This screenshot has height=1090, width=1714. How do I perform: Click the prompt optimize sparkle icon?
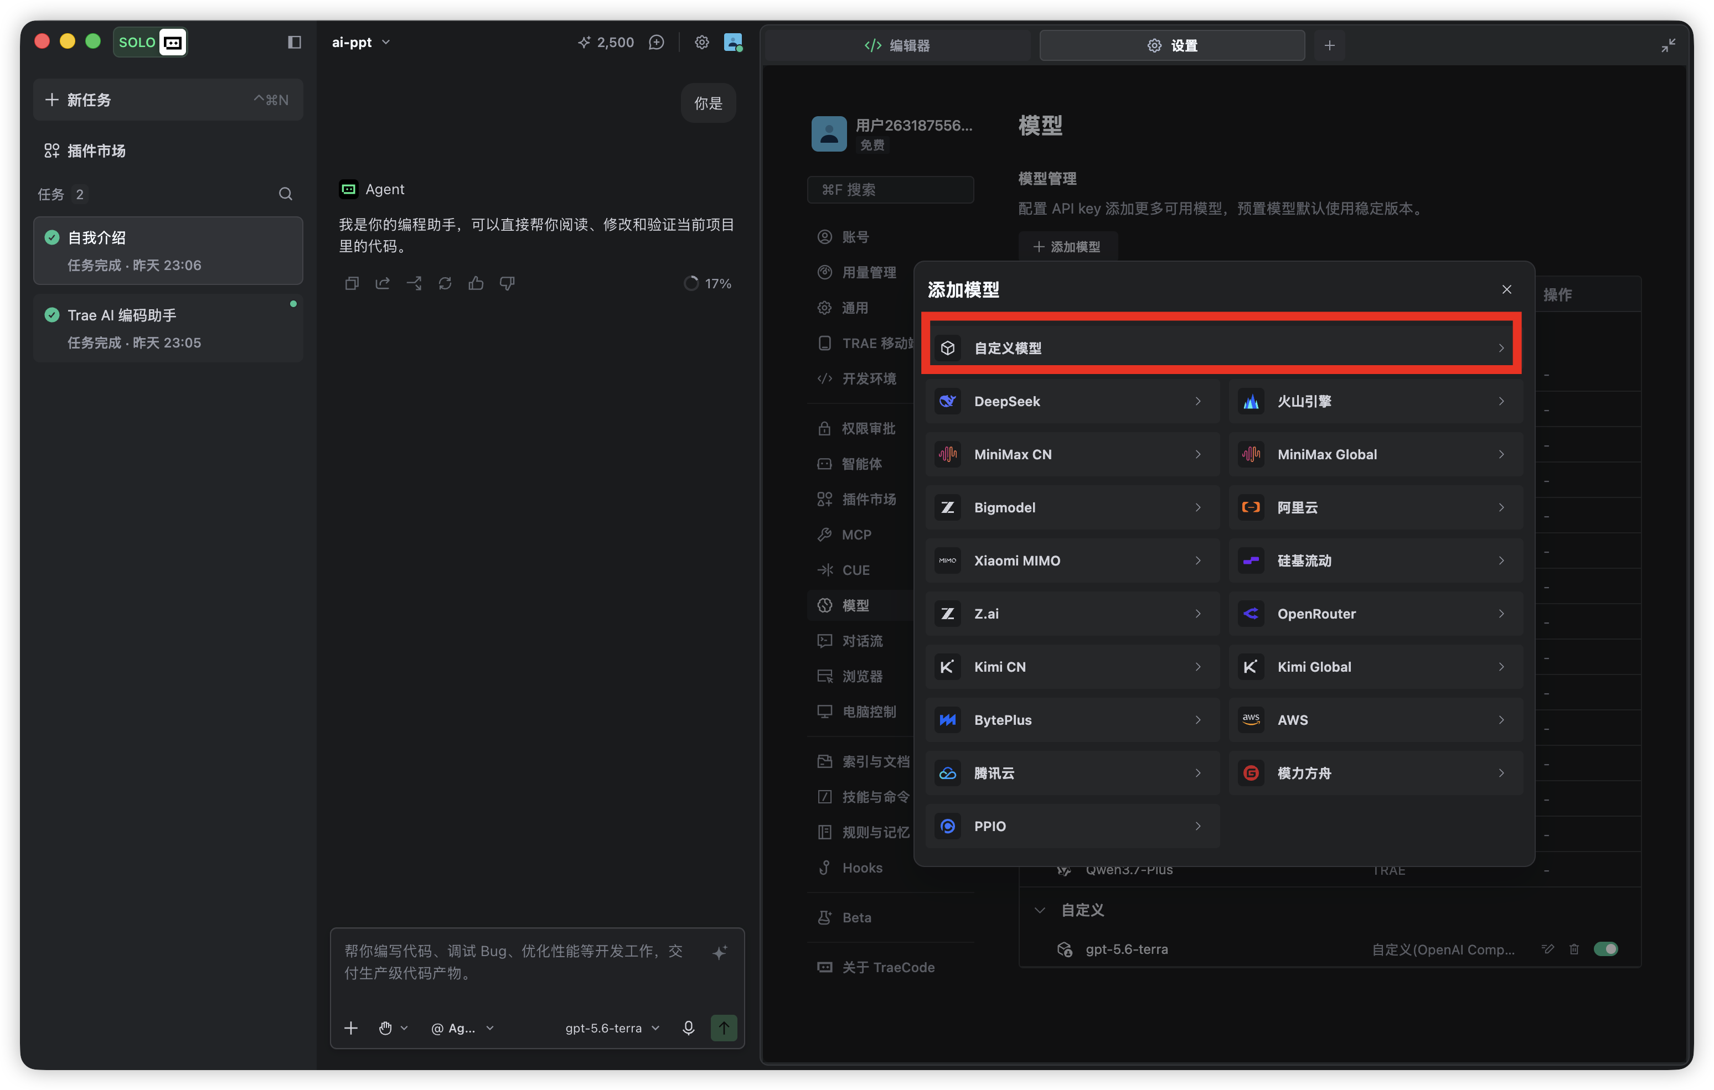click(720, 952)
